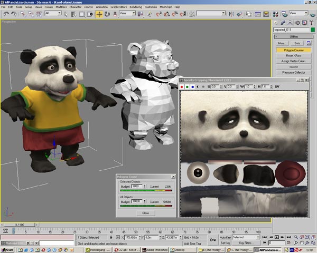
Task: Click the Assign Vertex Colors button
Action: click(294, 61)
